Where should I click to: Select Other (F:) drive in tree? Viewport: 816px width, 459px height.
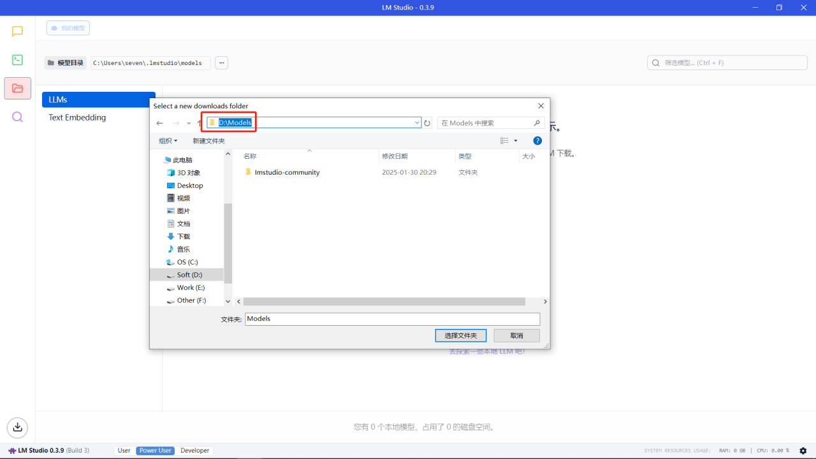[191, 300]
